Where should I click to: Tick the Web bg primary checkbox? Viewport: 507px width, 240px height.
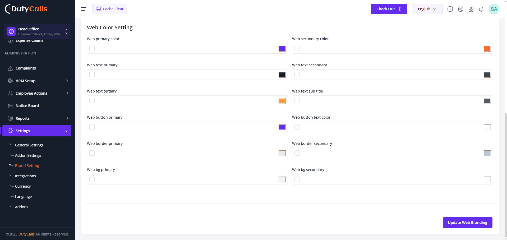point(92,179)
